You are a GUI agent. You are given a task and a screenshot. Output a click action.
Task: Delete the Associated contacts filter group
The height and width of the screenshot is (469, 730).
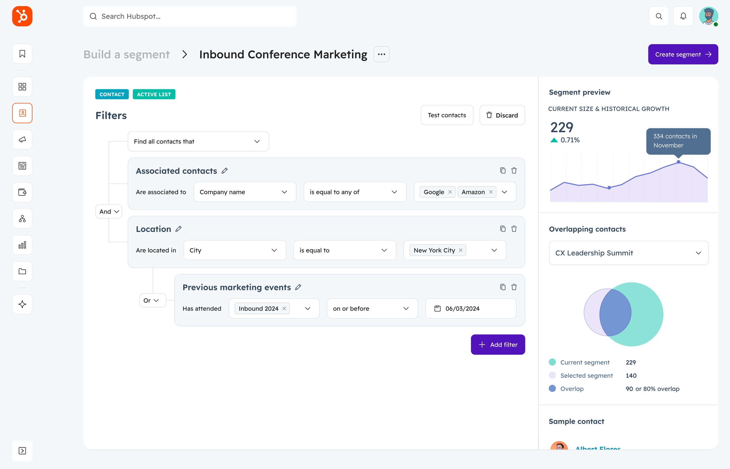pyautogui.click(x=514, y=171)
